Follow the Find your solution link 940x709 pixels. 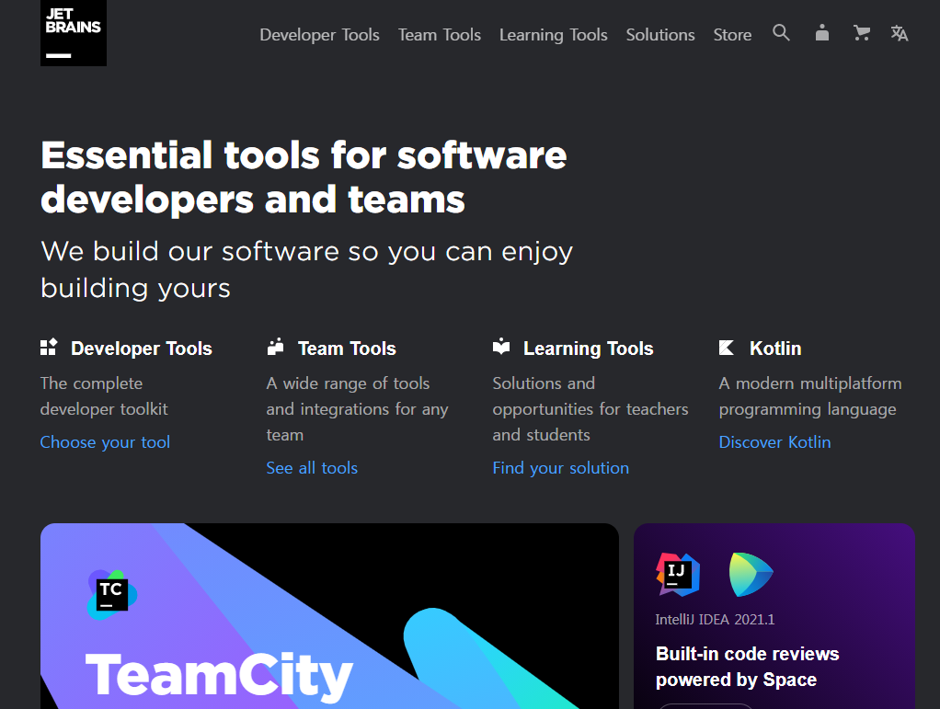[560, 468]
